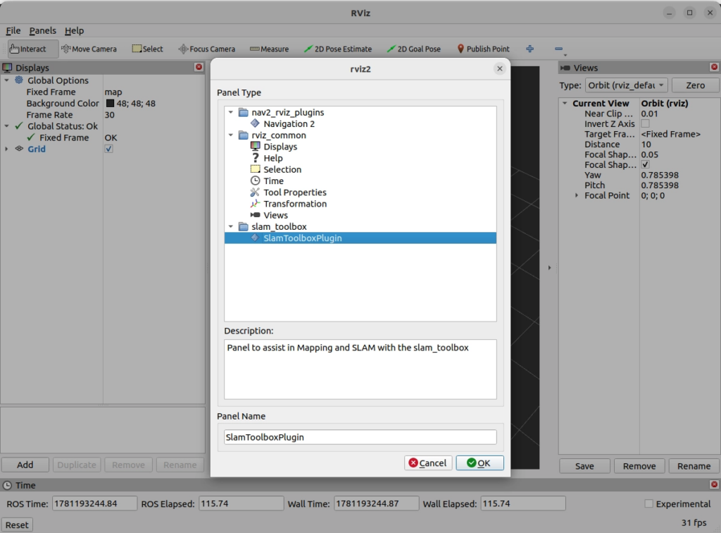Viewport: 721px width, 533px height.
Task: Close the rviz2 dialog
Action: (x=500, y=68)
